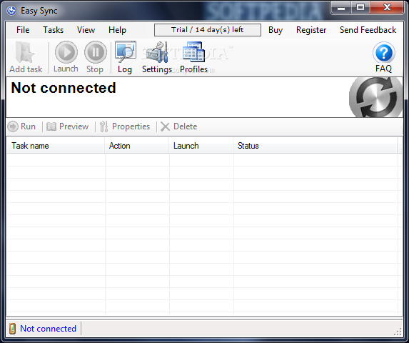This screenshot has width=409, height=343.
Task: Open the File menu
Action: (x=23, y=30)
